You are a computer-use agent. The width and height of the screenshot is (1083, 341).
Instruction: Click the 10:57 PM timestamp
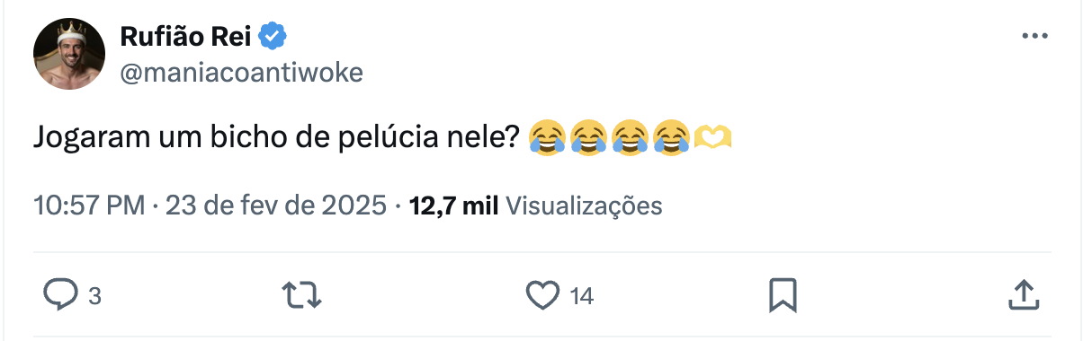(x=89, y=205)
